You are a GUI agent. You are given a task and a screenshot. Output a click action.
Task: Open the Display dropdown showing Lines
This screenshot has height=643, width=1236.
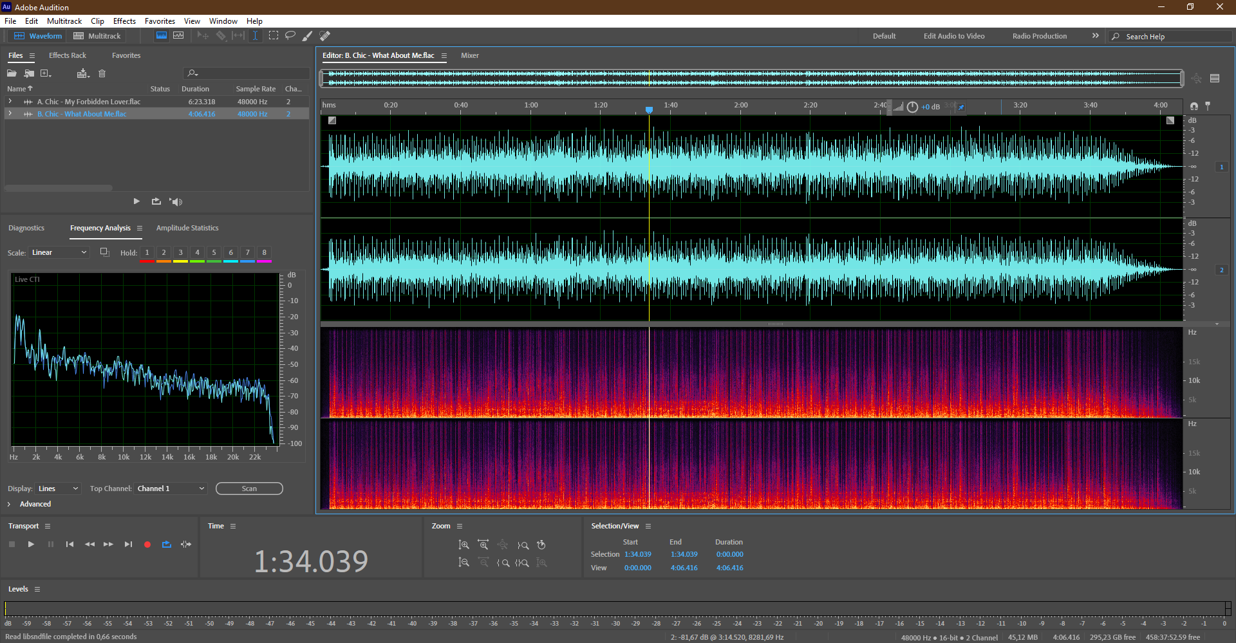point(58,489)
